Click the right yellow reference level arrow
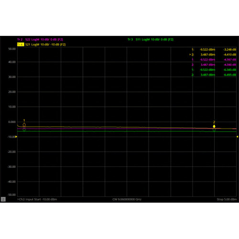Image resolution: width=239 pixels, height=239 pixels. tap(237, 137)
